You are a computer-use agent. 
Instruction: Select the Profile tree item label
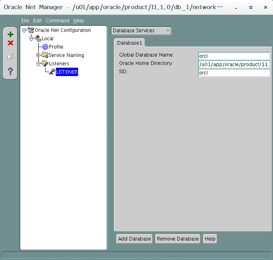[56, 47]
